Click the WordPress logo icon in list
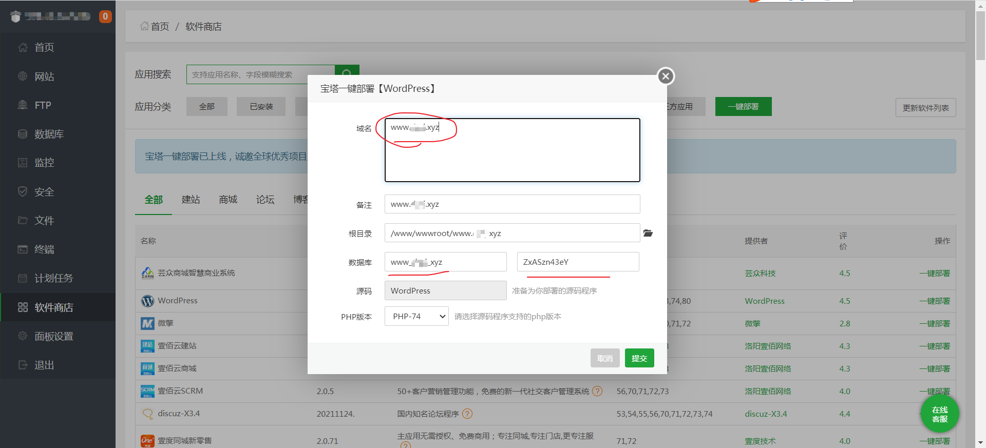This screenshot has width=986, height=448. (x=147, y=301)
